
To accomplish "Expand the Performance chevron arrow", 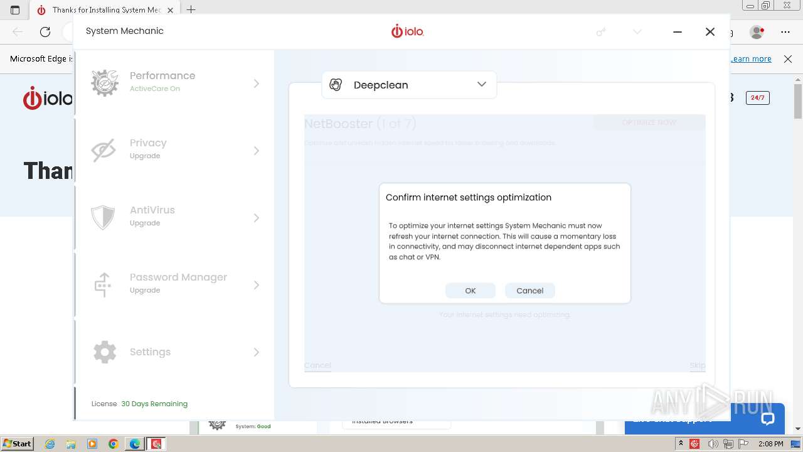I will [x=256, y=83].
